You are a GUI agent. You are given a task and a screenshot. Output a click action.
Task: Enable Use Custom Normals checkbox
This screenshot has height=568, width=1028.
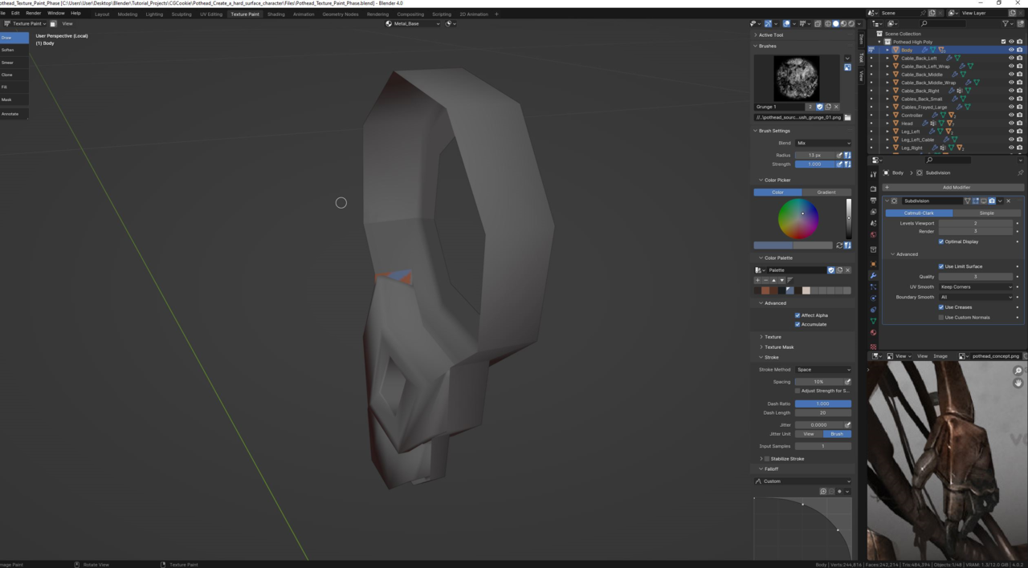tap(941, 318)
